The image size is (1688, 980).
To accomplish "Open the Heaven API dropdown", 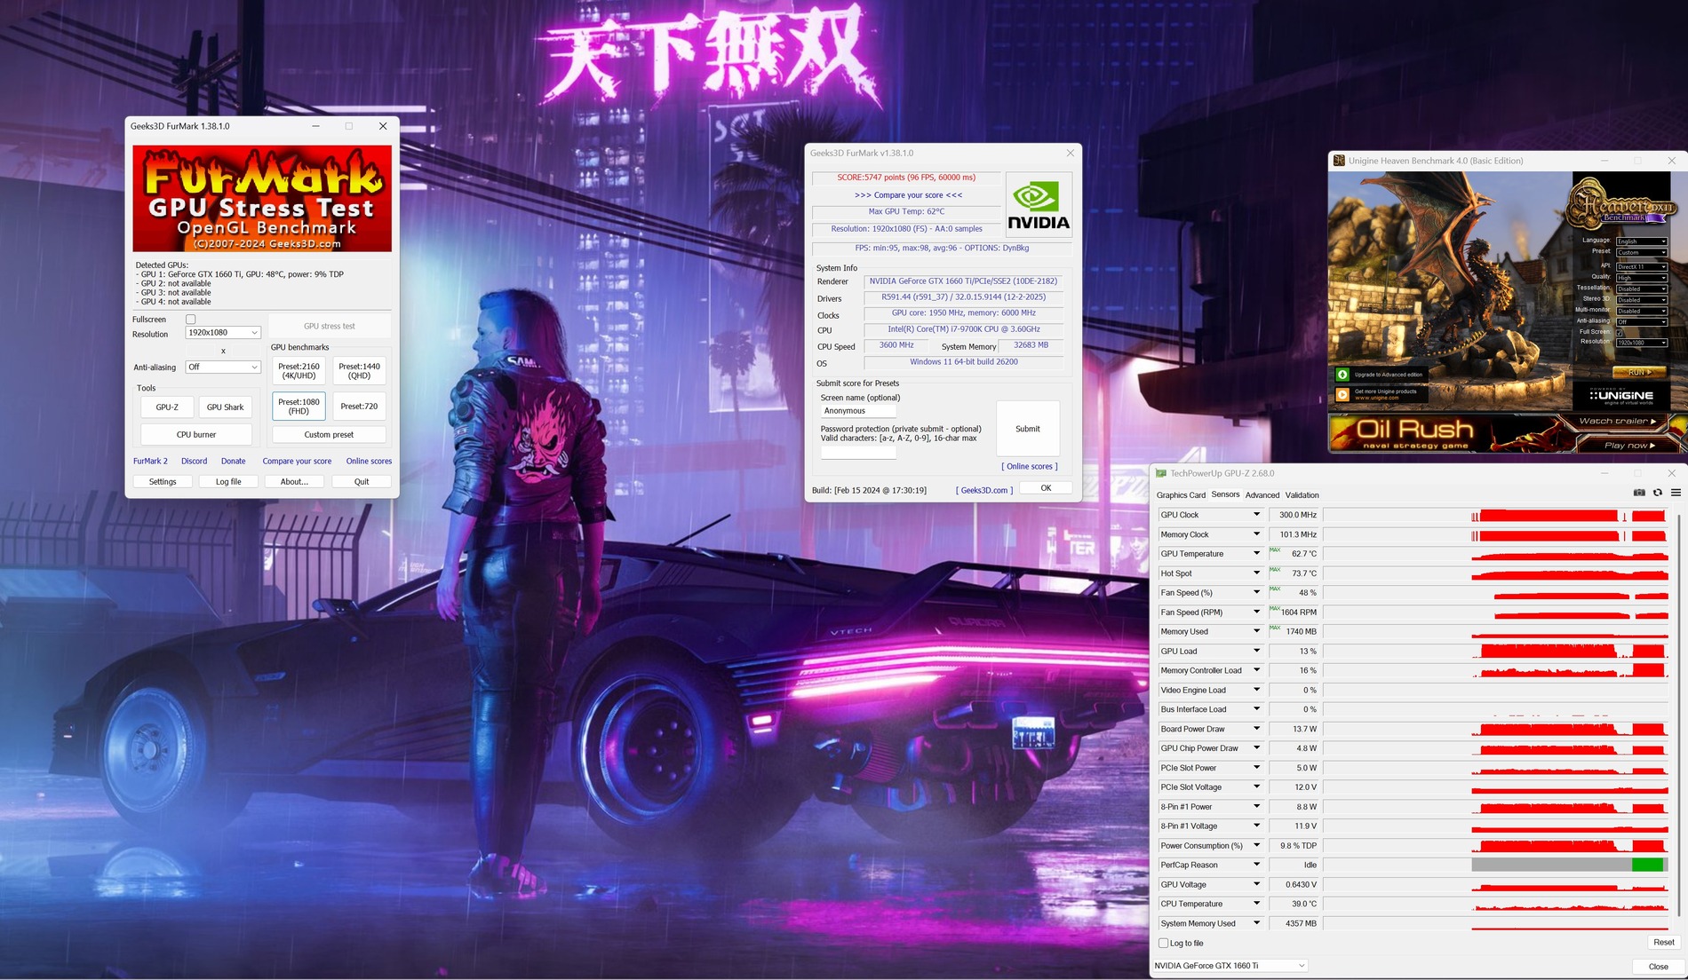I will (x=1641, y=266).
